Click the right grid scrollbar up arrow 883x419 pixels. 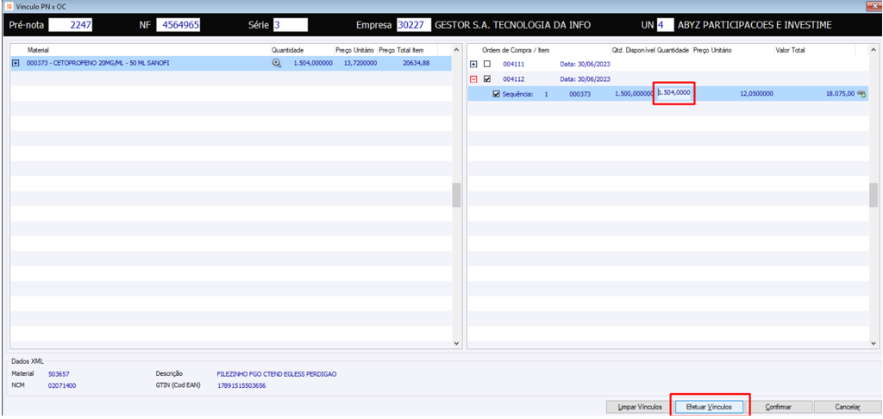coord(874,51)
